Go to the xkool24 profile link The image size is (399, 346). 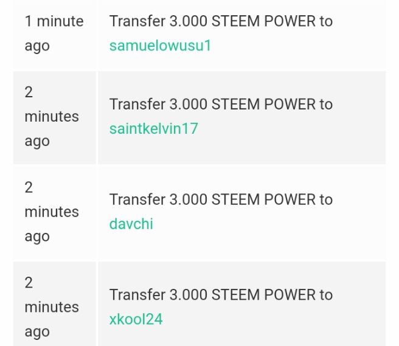pos(136,319)
